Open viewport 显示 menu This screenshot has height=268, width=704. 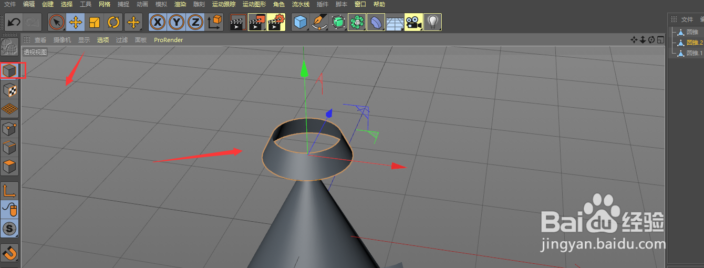click(x=84, y=40)
